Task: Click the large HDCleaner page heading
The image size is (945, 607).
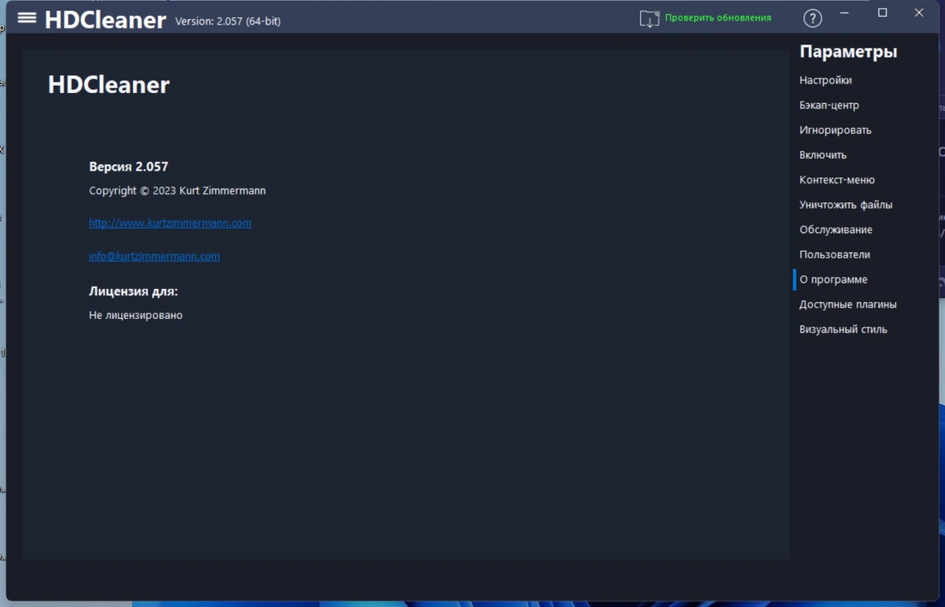Action: tap(109, 85)
